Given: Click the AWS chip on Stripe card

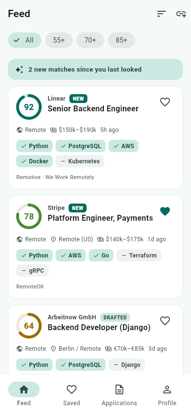Looking at the screenshot, I should click(71, 256).
